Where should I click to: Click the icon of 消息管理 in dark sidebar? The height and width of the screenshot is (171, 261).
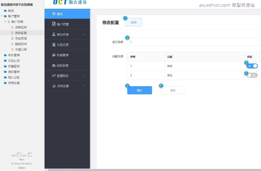pyautogui.click(x=54, y=65)
